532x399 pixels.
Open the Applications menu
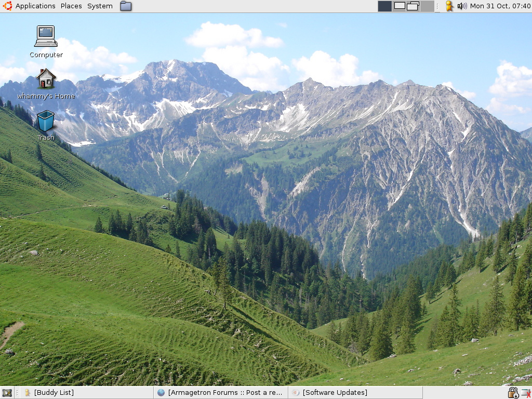[35, 6]
